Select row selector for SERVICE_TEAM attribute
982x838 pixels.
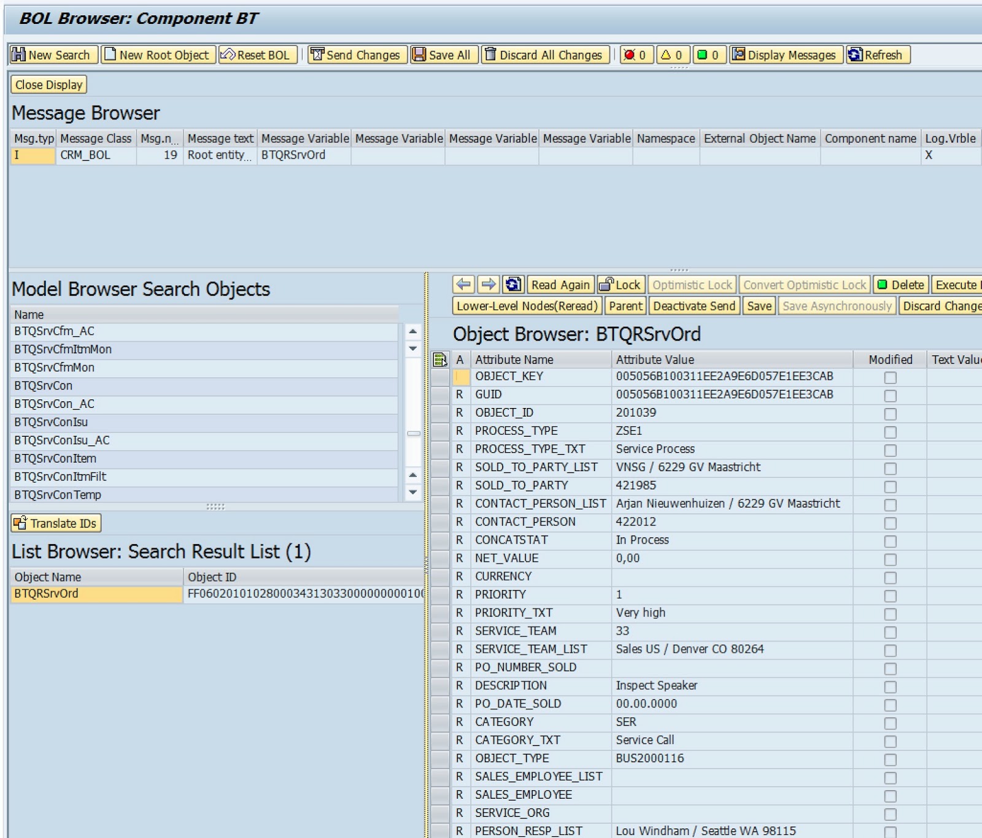click(x=440, y=631)
